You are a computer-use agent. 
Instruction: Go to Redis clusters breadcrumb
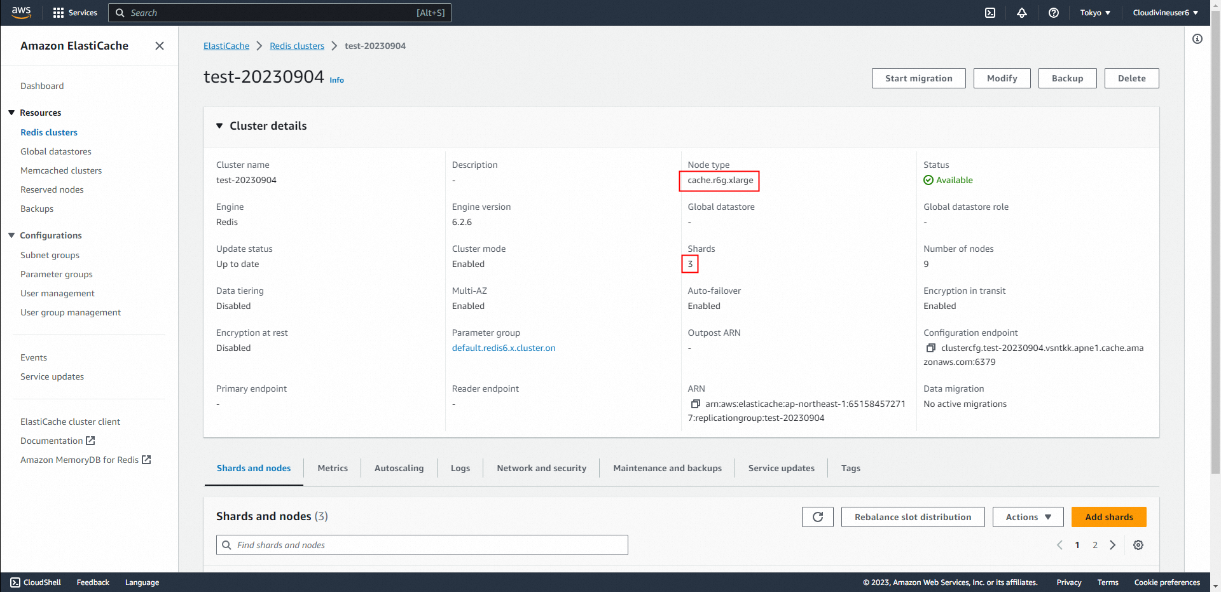(x=297, y=46)
